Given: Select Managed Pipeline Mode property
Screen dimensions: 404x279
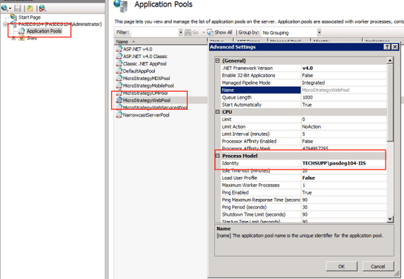Looking at the screenshot, I should tap(304, 83).
